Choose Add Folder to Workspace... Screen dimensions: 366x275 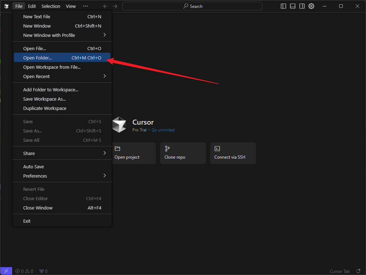coord(62,90)
